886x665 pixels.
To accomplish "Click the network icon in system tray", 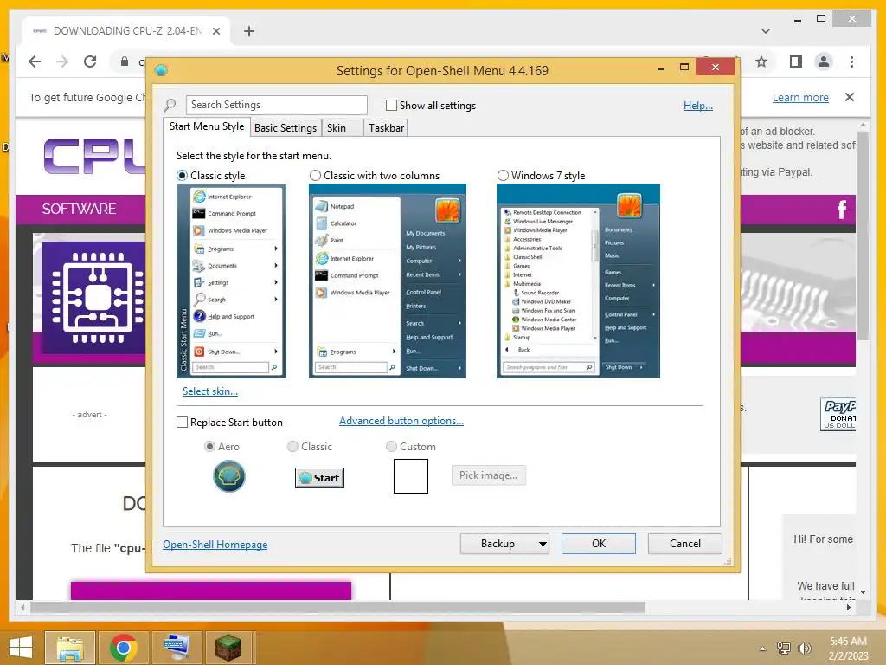I will coord(784,648).
